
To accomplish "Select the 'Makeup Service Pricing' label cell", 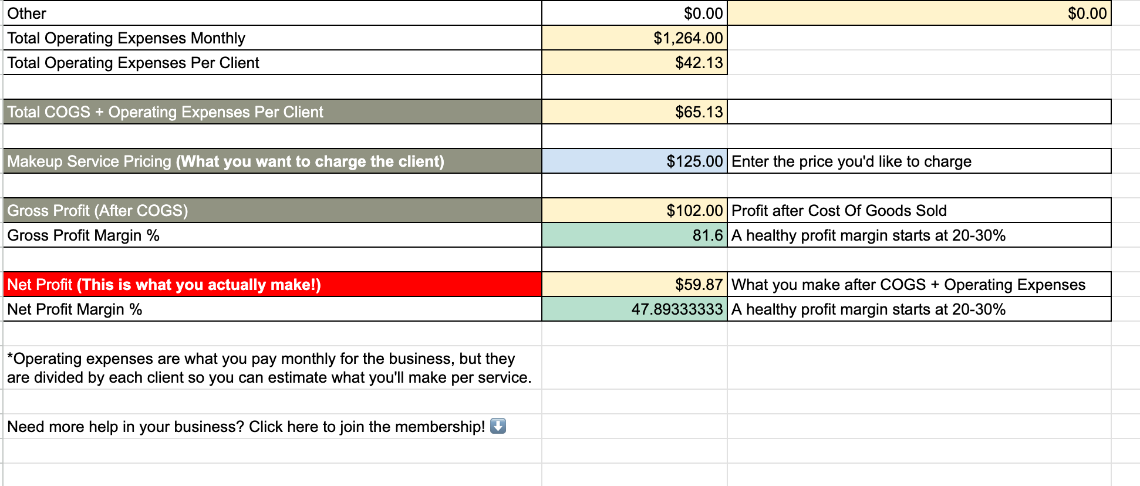I will pos(272,161).
